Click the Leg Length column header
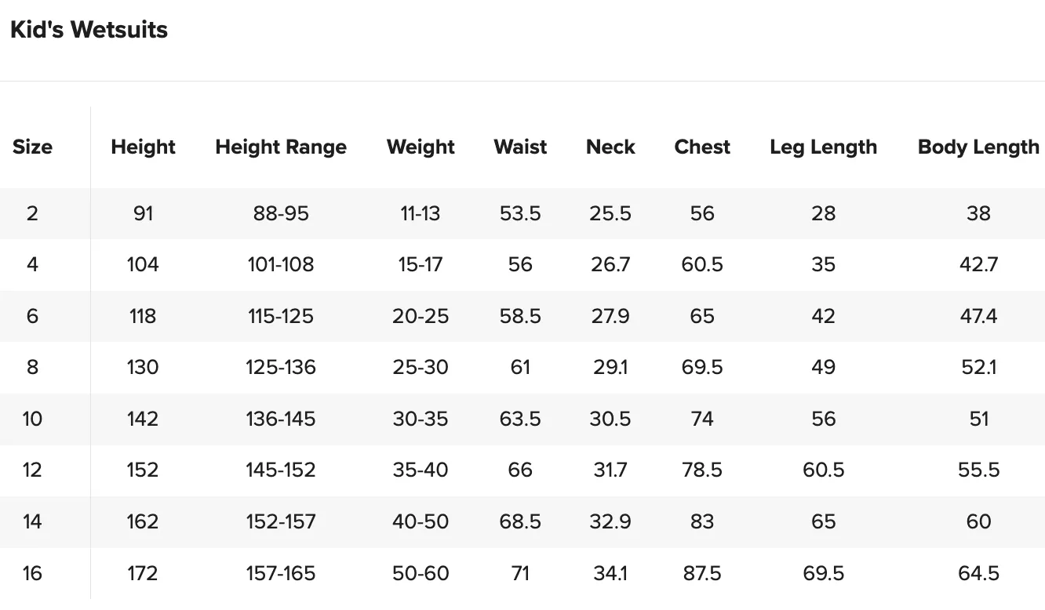The image size is (1045, 610). click(824, 147)
